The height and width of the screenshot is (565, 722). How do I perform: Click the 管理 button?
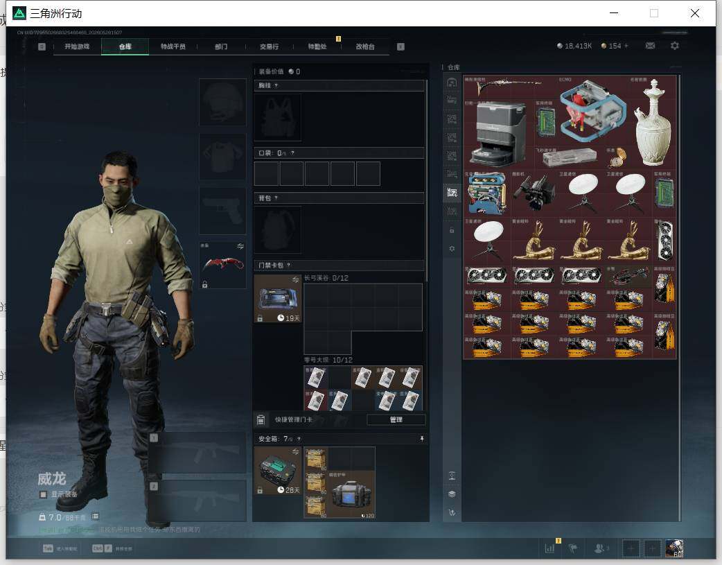click(396, 420)
